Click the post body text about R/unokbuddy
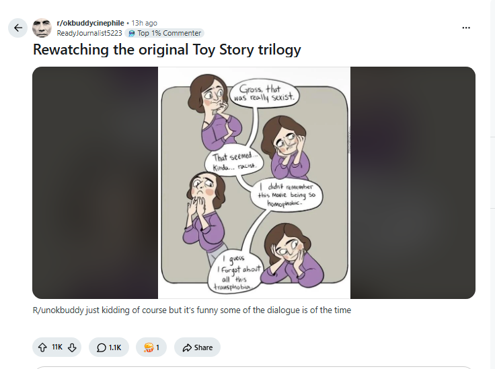The image size is (495, 369). [192, 310]
